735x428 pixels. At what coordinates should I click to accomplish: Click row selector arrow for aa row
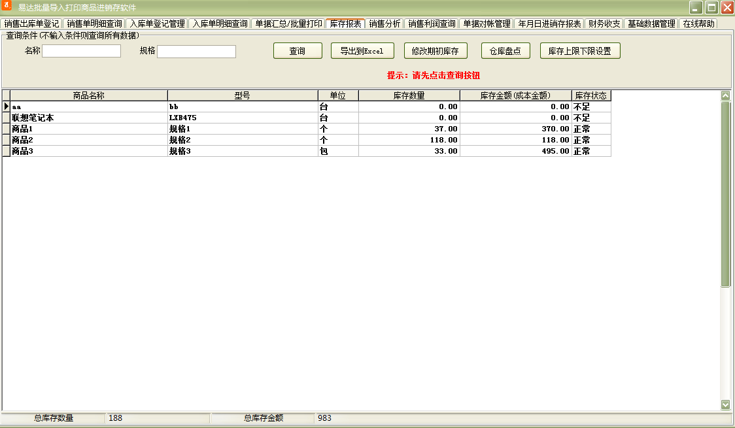click(6, 107)
